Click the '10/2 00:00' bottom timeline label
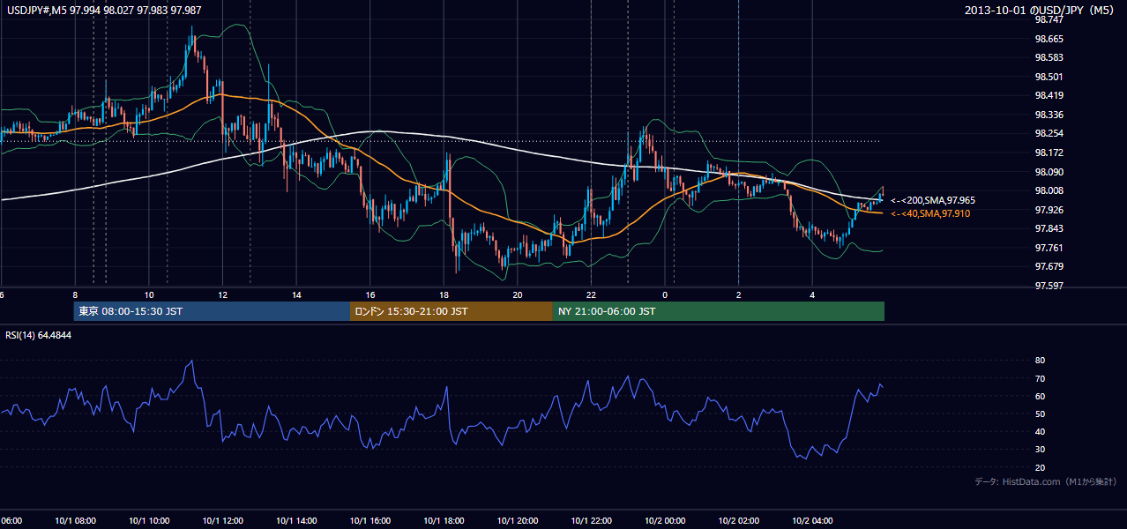This screenshot has height=529, width=1127. click(665, 520)
